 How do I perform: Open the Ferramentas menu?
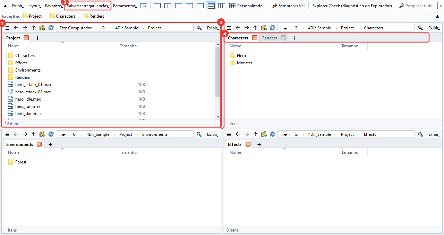coord(125,6)
